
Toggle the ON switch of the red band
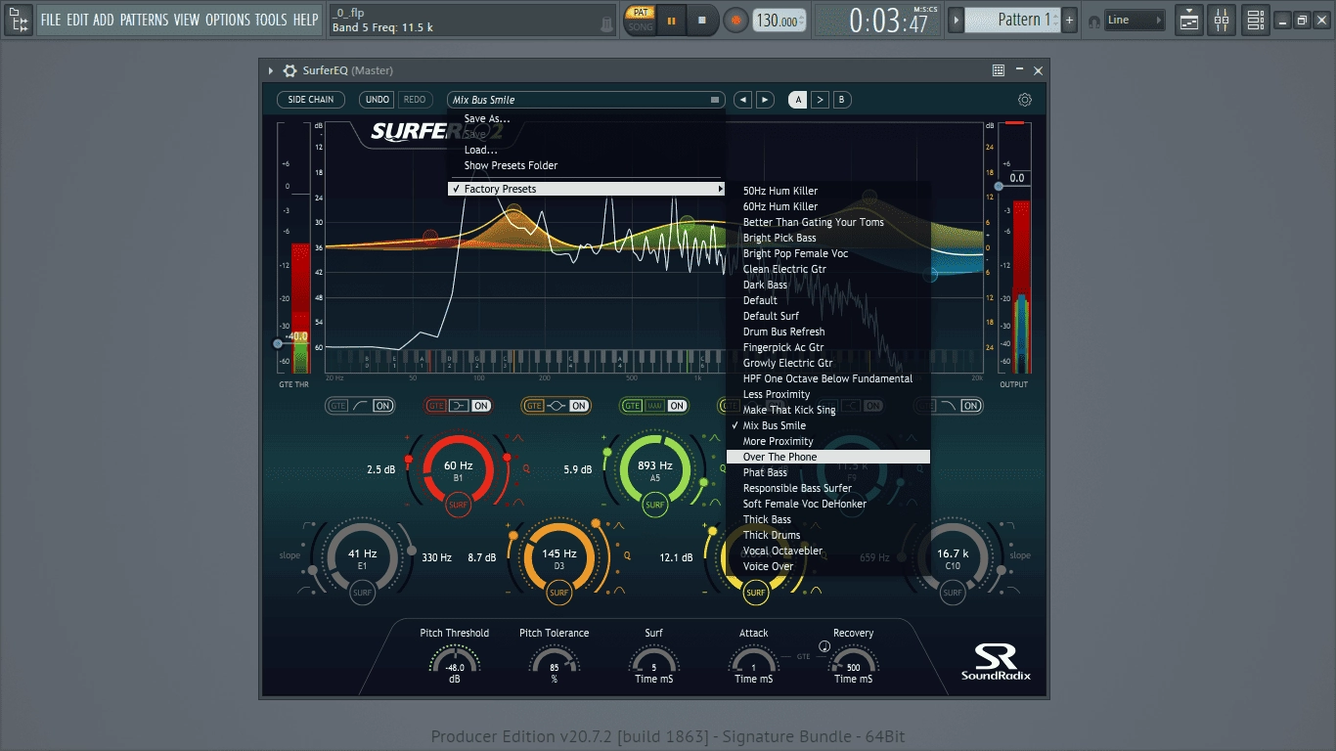click(481, 406)
